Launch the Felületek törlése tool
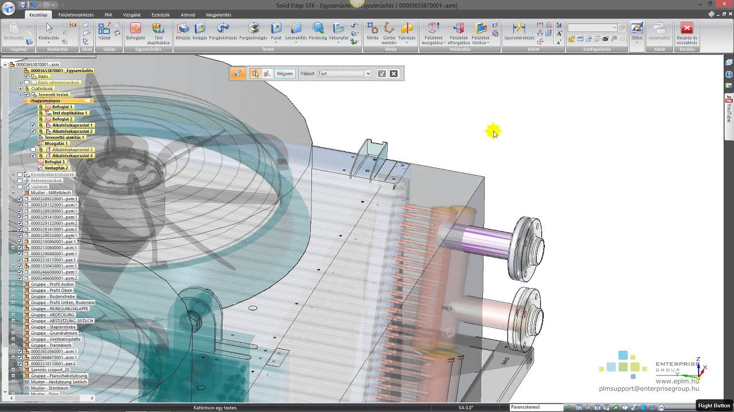Viewport: 734px width, 412px height. click(x=481, y=33)
